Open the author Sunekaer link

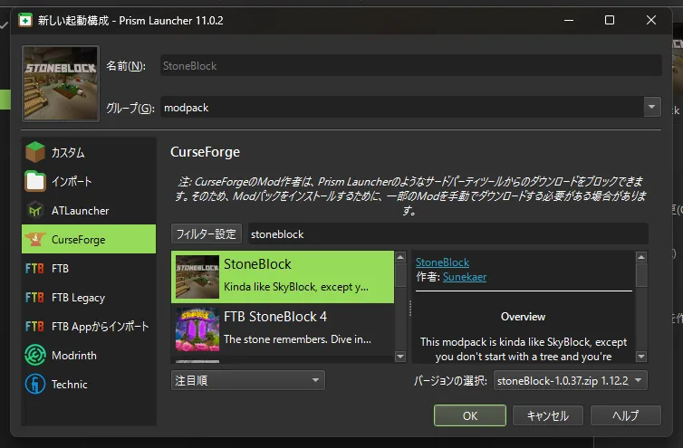point(465,277)
